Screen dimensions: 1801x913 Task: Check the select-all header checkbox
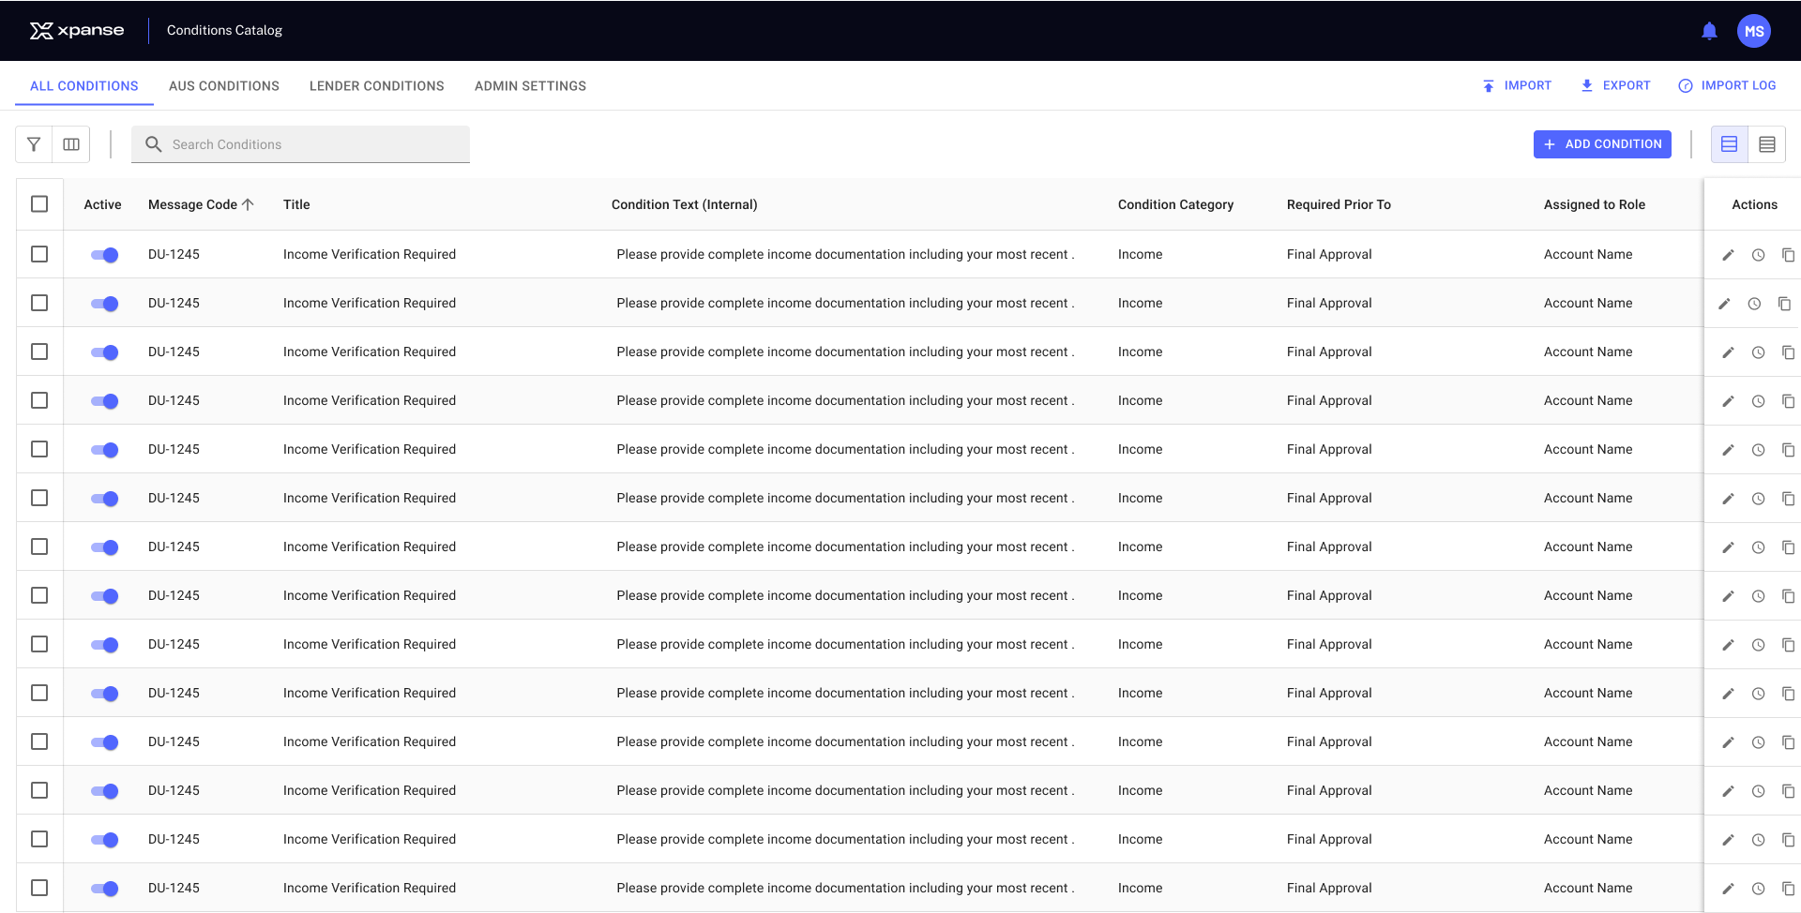click(39, 204)
